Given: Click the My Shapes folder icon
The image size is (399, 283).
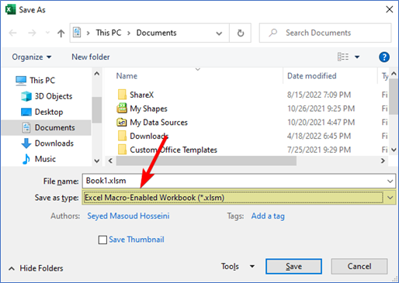Looking at the screenshot, I should (x=122, y=109).
